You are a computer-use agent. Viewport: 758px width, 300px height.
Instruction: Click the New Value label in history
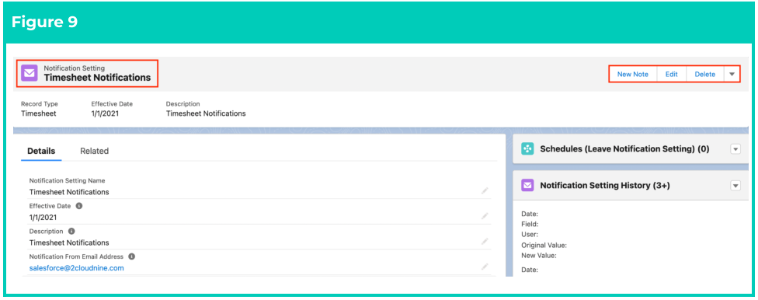(x=539, y=255)
